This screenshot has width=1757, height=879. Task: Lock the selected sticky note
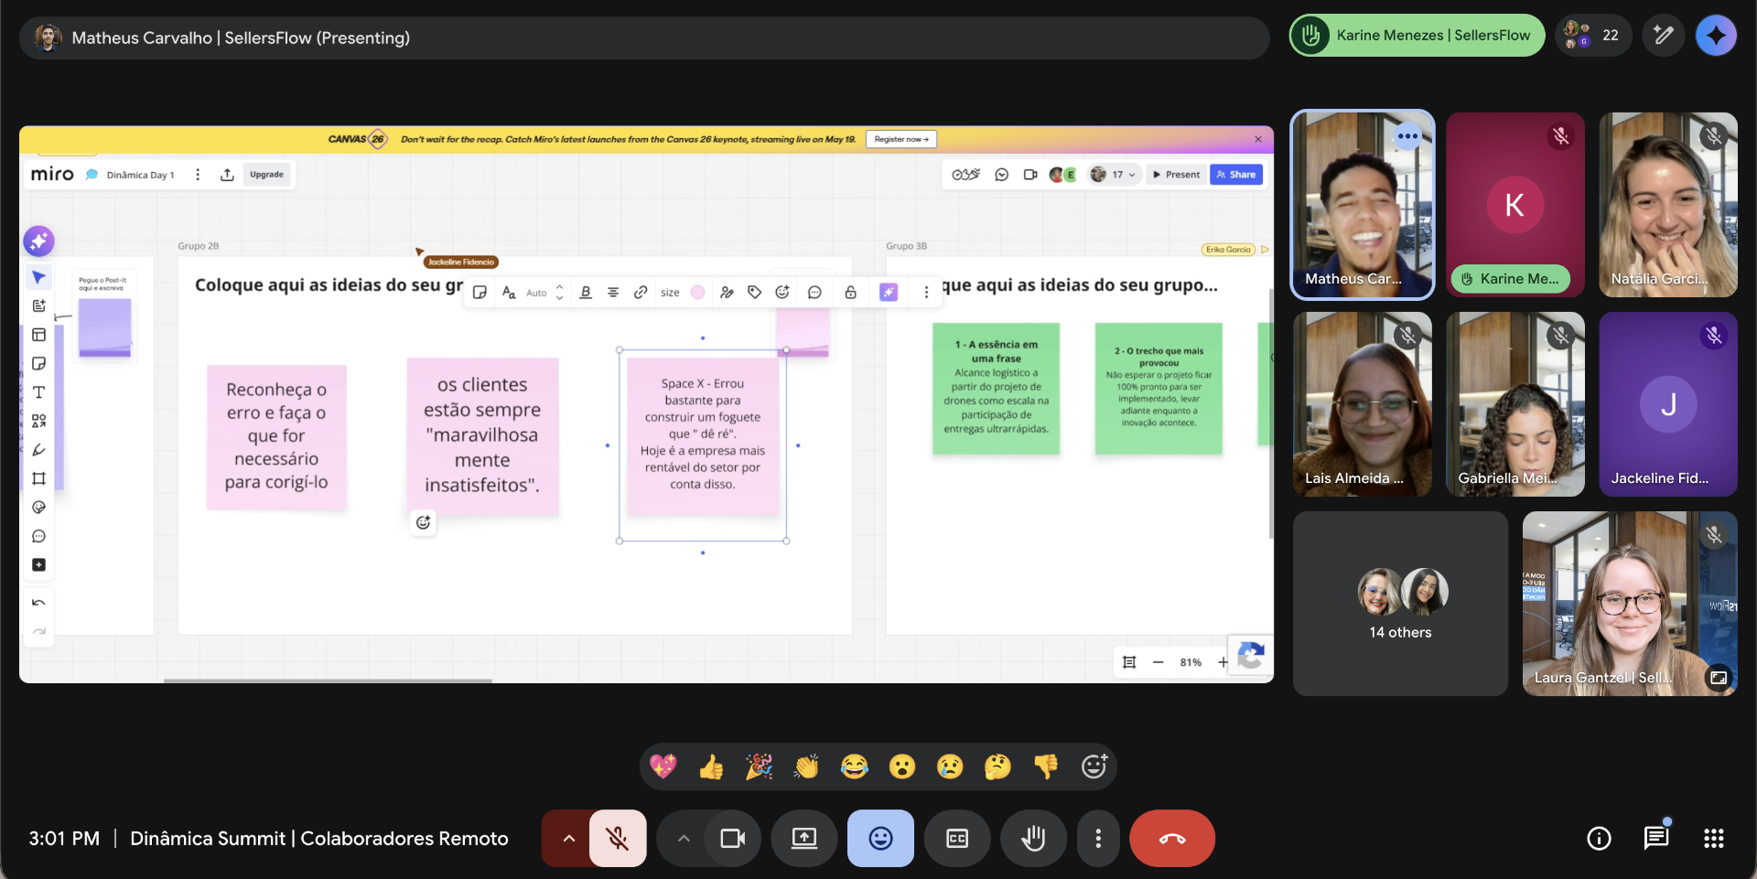click(x=850, y=292)
